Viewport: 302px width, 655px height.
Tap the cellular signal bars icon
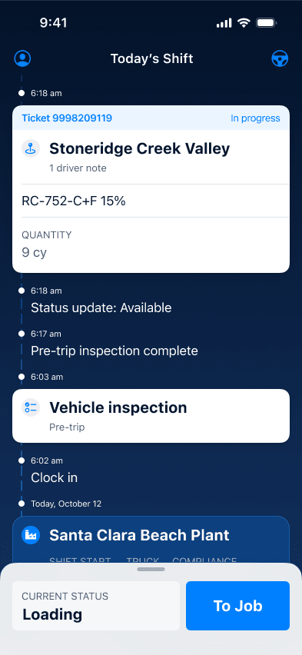click(x=224, y=23)
